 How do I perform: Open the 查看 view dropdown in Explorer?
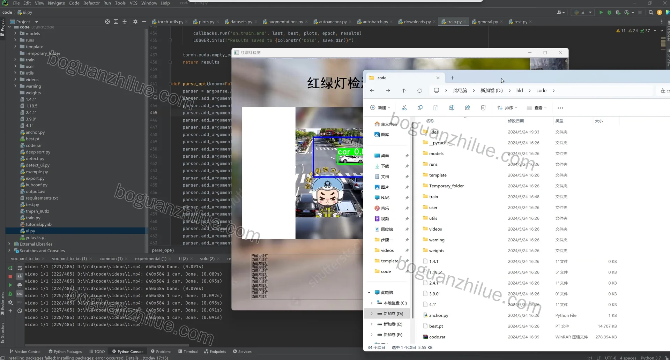tap(537, 108)
